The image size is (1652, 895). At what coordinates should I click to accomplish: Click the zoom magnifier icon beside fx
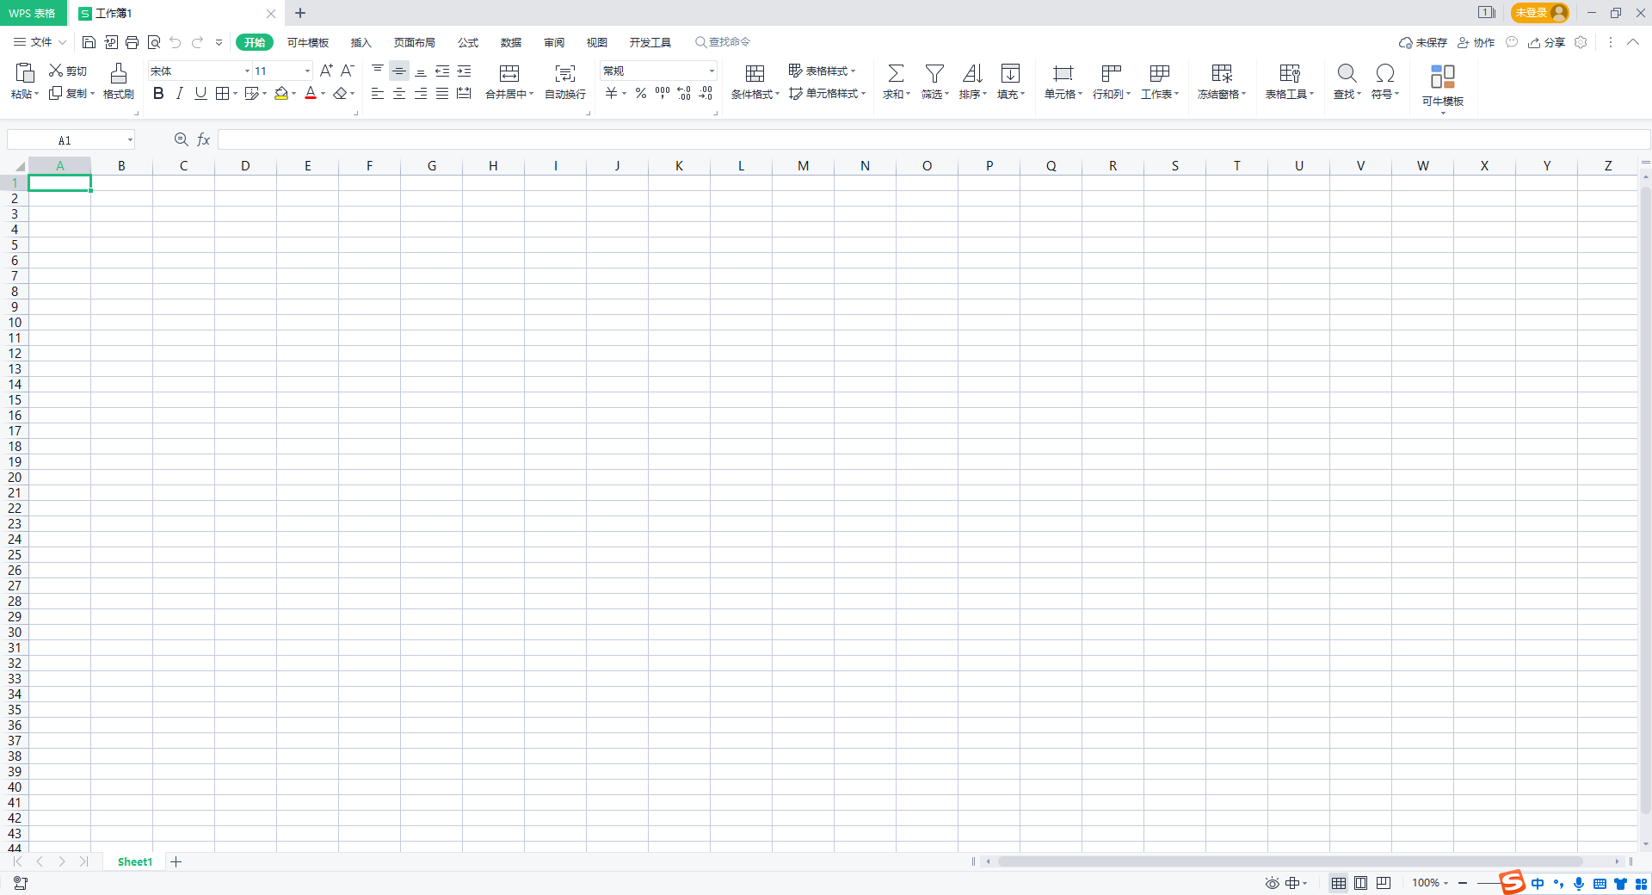(x=181, y=139)
